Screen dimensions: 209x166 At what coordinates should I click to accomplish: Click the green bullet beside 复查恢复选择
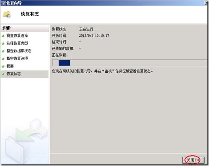3,36
